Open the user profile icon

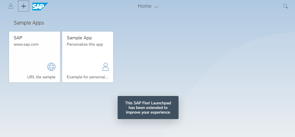[x=11, y=6]
